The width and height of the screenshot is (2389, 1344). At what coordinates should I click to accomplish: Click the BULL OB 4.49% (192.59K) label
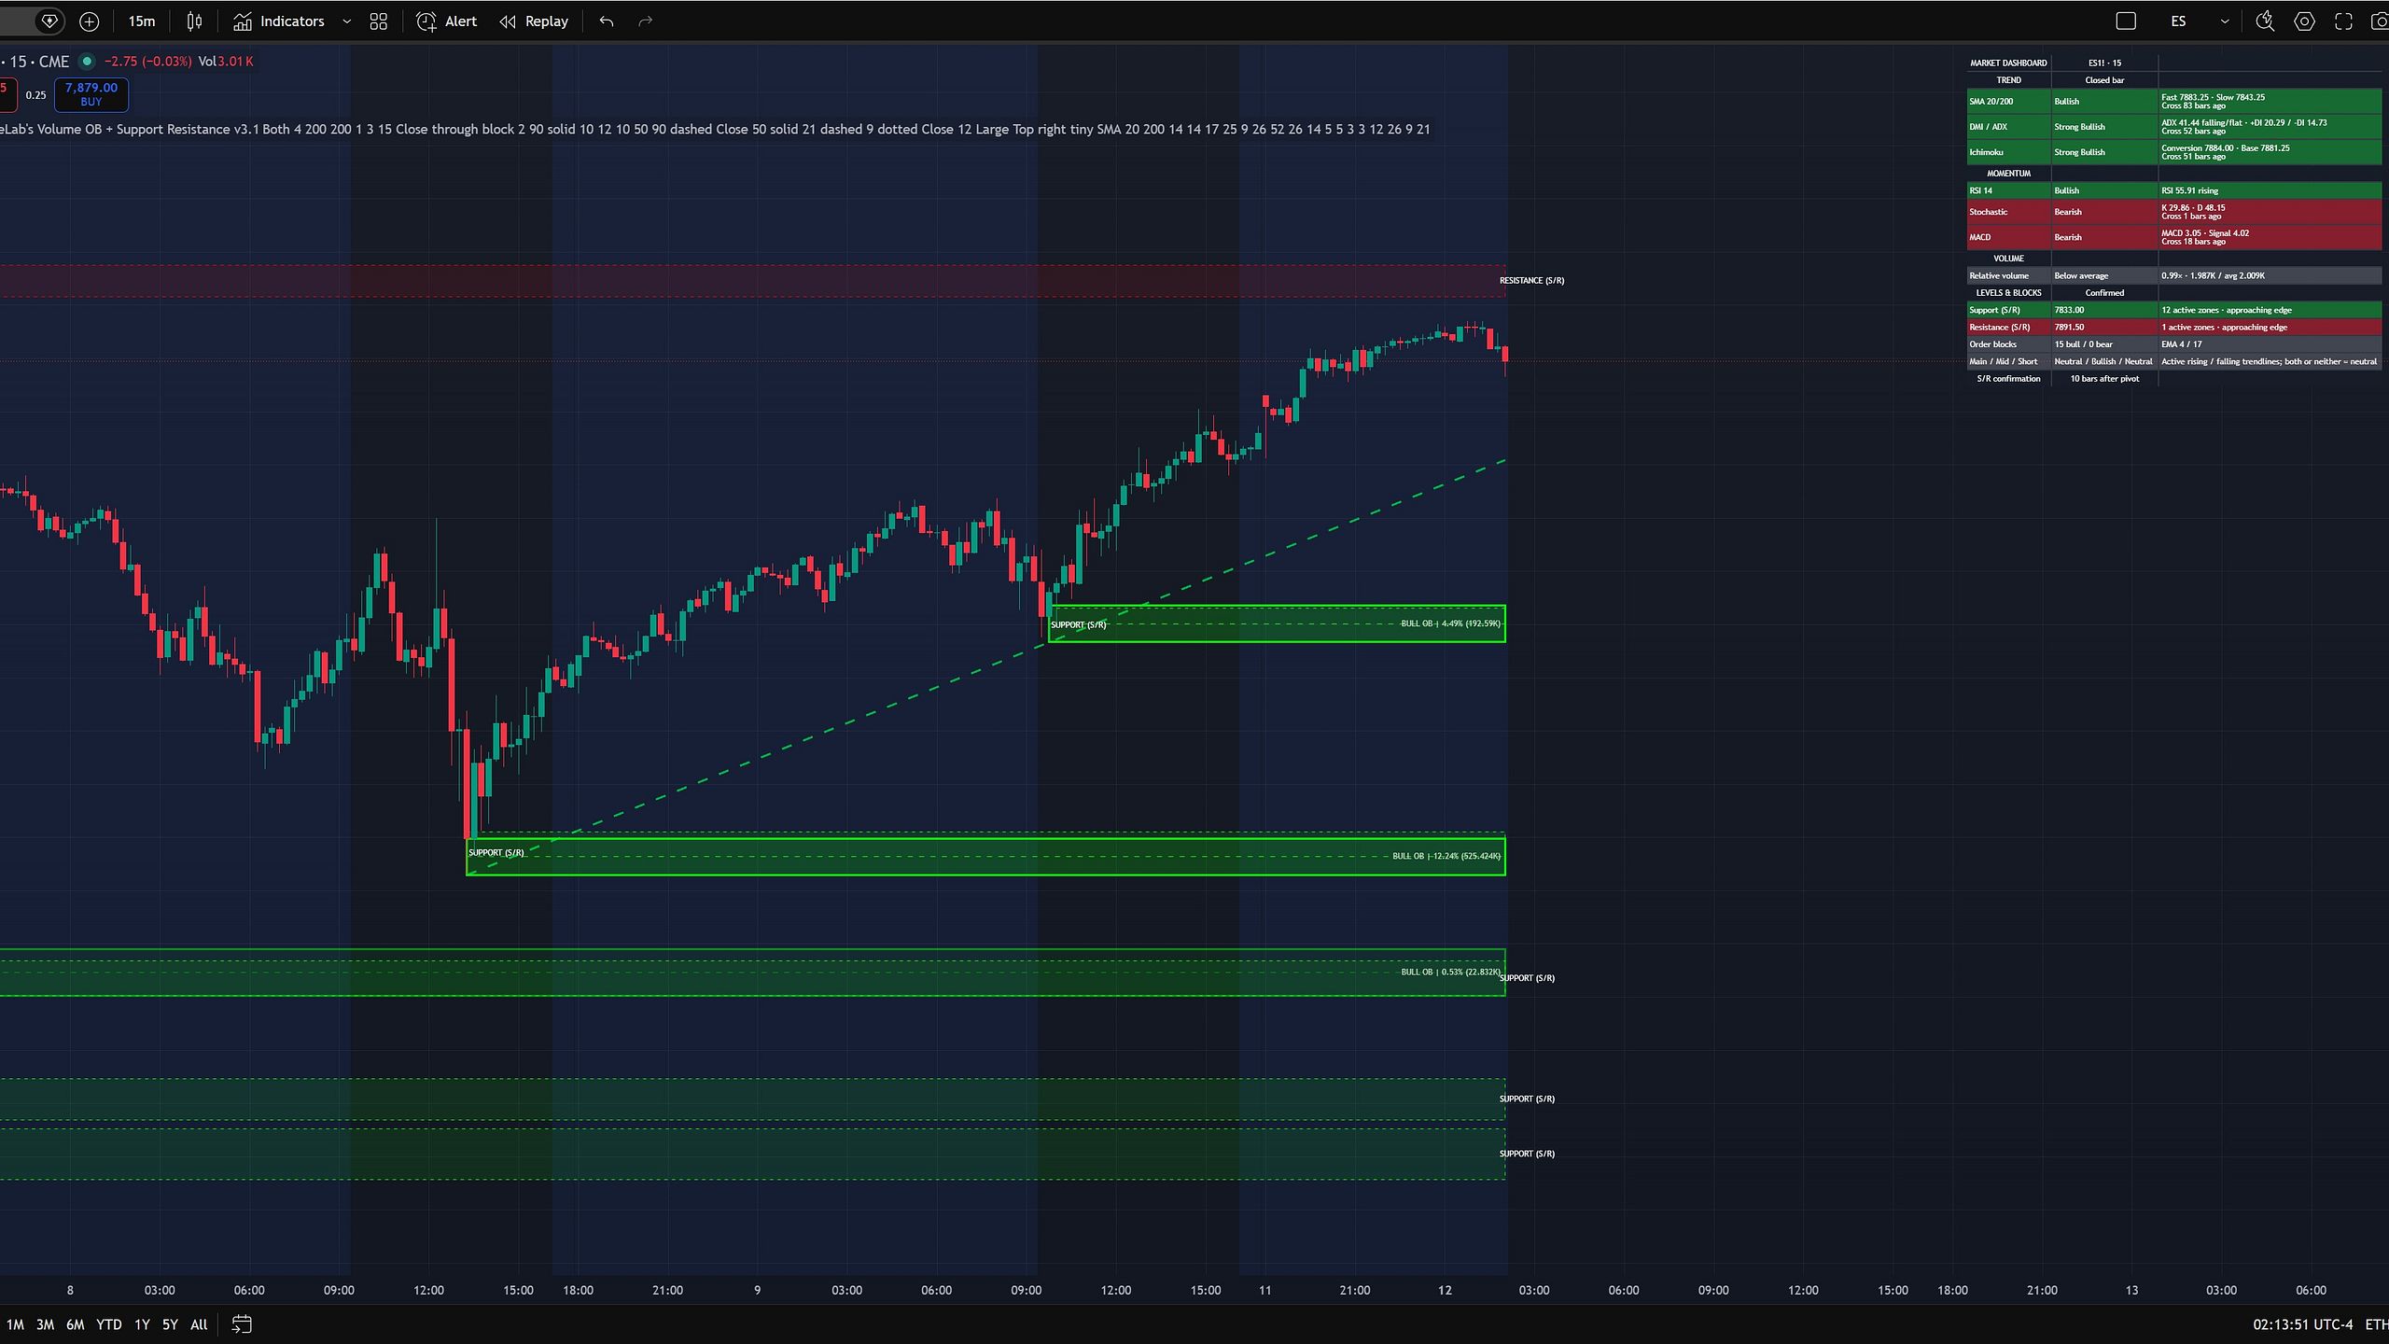click(1450, 623)
